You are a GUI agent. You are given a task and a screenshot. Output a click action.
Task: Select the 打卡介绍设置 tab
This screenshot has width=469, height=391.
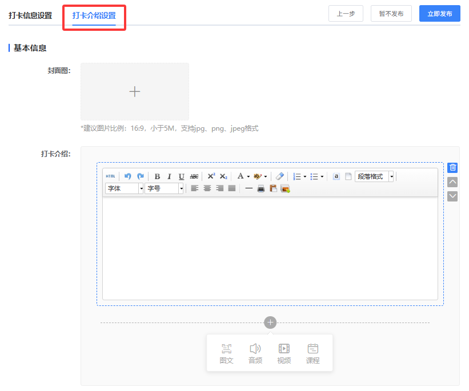click(x=94, y=15)
